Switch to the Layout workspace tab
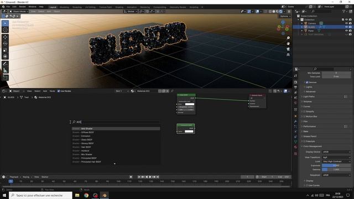The height and width of the screenshot is (199, 354). click(53, 7)
